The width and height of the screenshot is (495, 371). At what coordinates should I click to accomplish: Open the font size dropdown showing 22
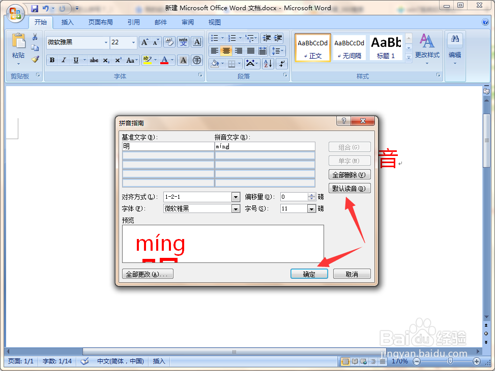133,42
